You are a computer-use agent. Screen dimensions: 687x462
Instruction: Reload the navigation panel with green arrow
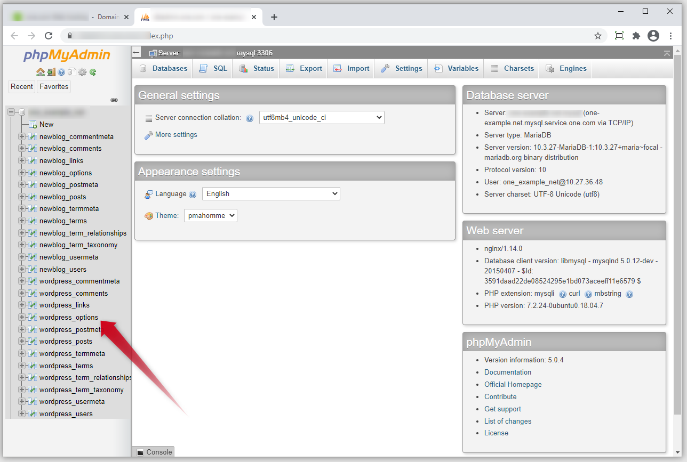pyautogui.click(x=93, y=72)
